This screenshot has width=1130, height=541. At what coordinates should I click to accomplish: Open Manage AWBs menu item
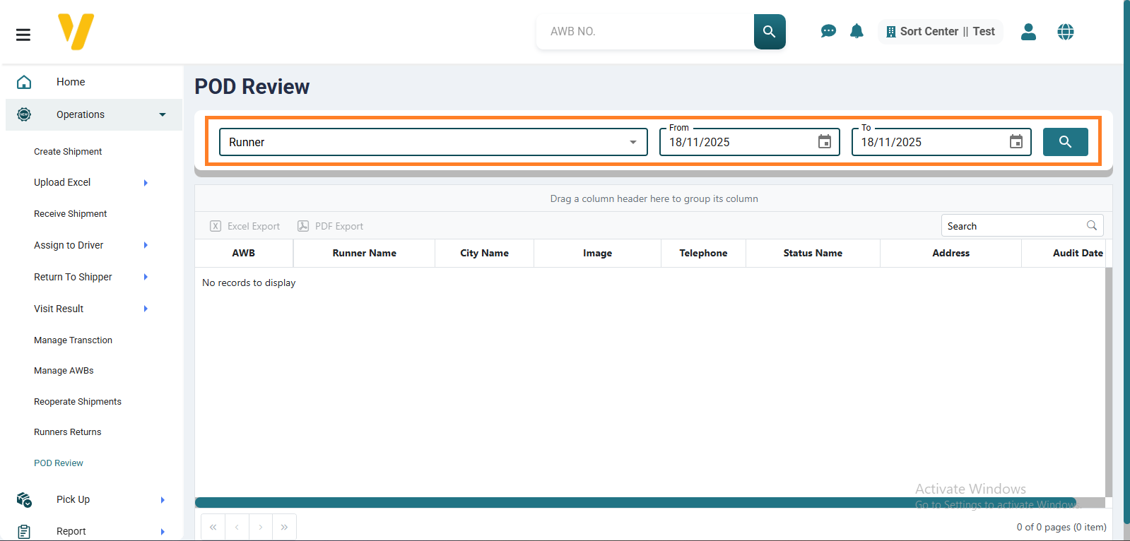[x=64, y=371]
